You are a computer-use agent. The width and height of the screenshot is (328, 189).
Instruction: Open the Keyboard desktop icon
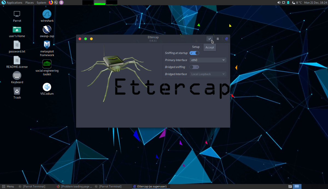[x=17, y=78]
